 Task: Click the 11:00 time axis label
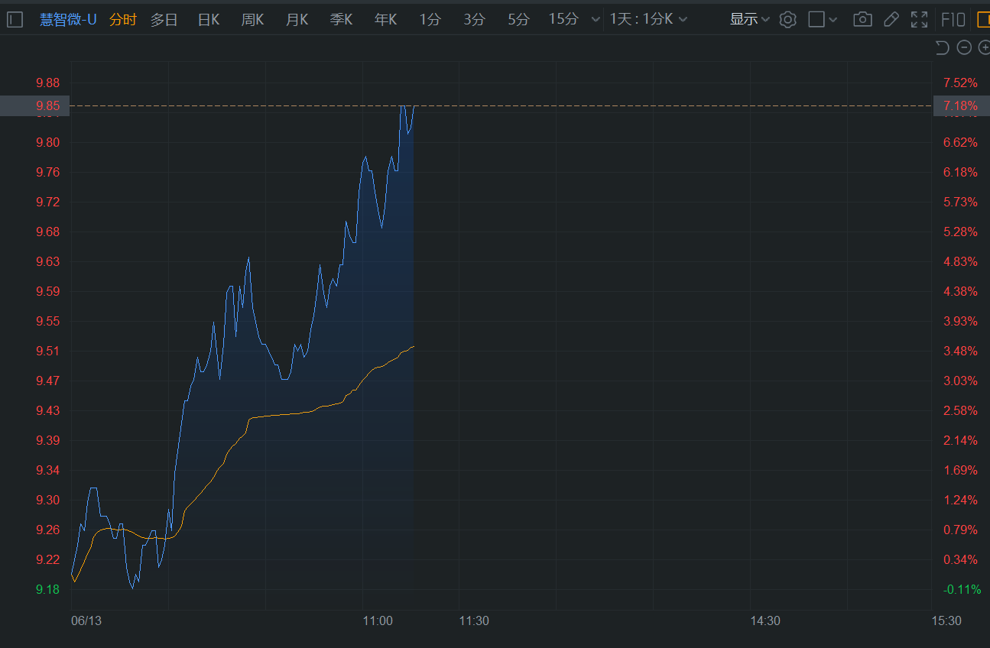tap(378, 620)
